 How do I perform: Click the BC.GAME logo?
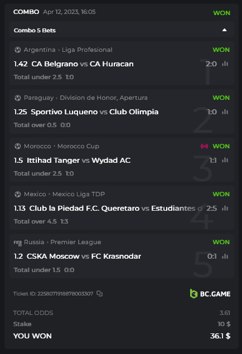coord(210,294)
